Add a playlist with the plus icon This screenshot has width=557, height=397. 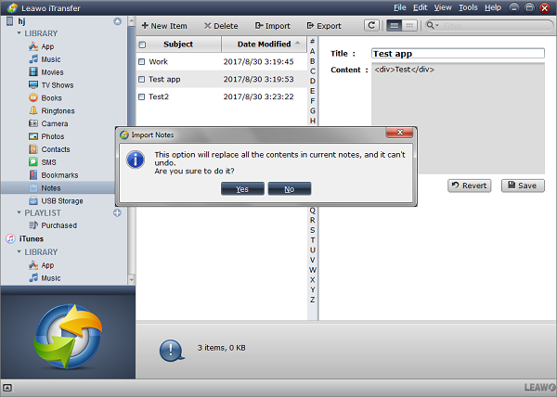(x=117, y=212)
